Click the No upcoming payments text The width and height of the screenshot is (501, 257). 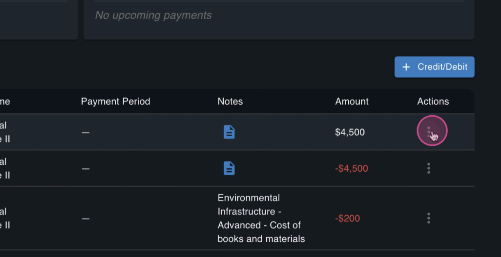153,15
